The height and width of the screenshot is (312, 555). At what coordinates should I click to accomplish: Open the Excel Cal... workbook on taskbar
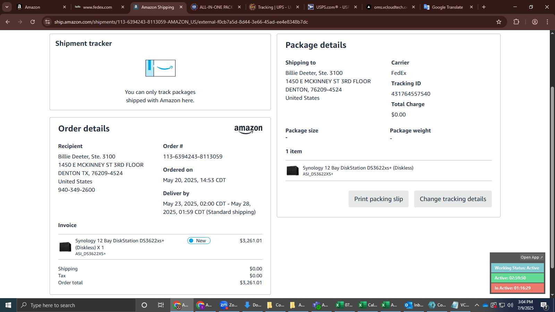367,305
